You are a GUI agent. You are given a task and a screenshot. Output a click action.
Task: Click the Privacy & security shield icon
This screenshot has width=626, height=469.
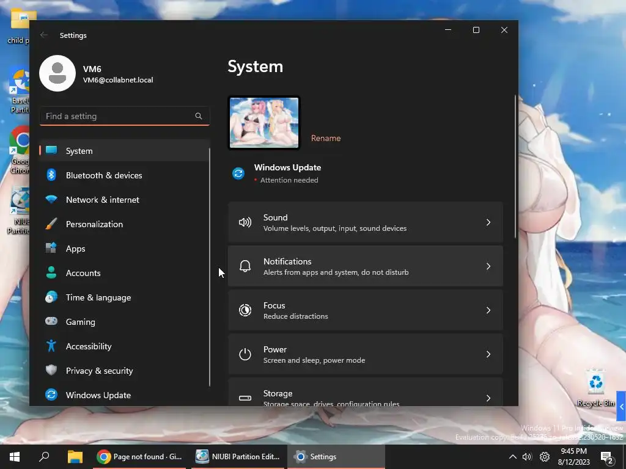pyautogui.click(x=51, y=370)
